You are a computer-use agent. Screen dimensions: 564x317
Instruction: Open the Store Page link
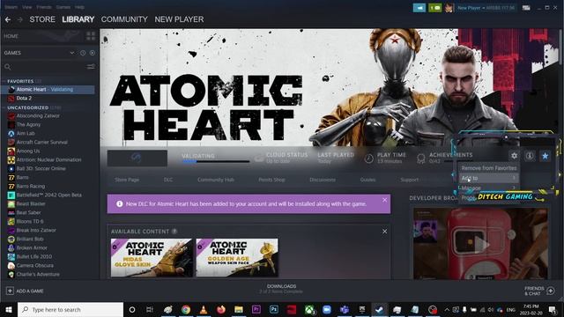tap(127, 180)
